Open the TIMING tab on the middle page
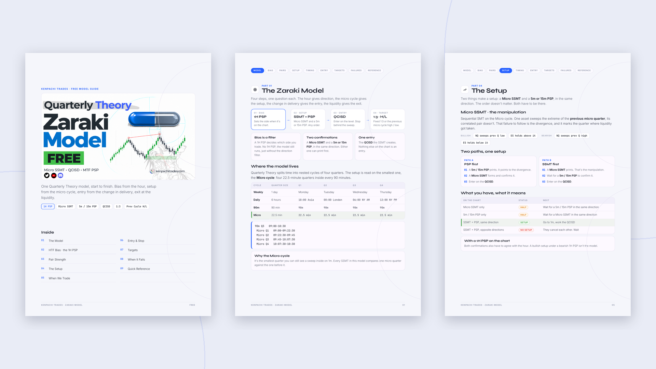This screenshot has height=369, width=656. [310, 70]
